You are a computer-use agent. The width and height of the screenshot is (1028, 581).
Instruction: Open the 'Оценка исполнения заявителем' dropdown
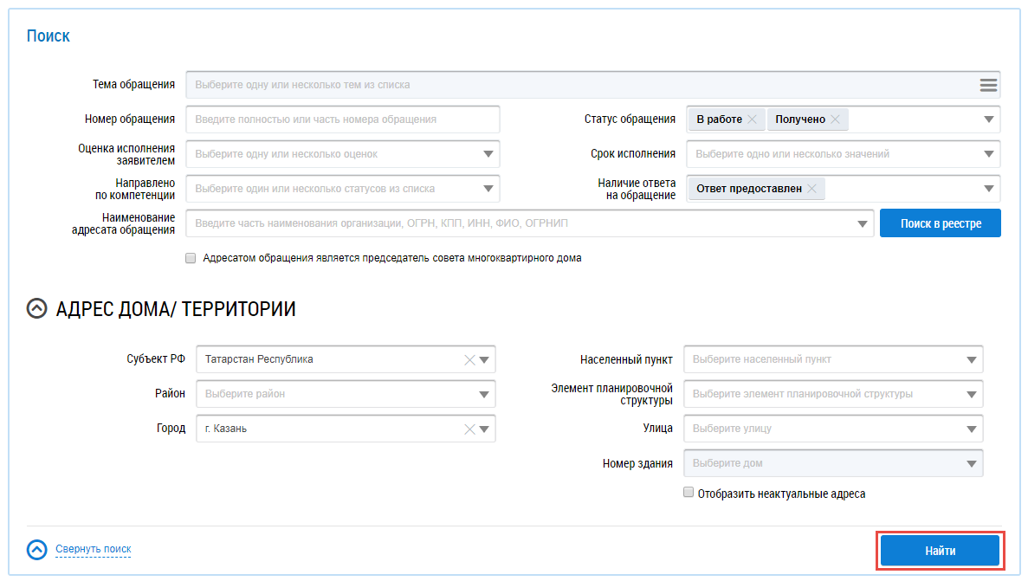point(488,154)
